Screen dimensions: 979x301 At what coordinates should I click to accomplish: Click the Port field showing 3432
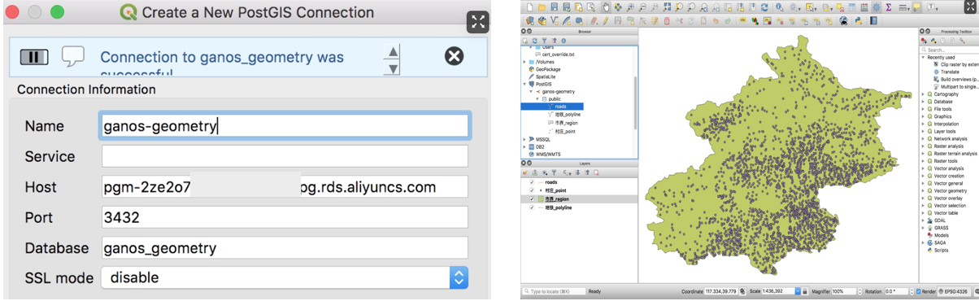(285, 217)
